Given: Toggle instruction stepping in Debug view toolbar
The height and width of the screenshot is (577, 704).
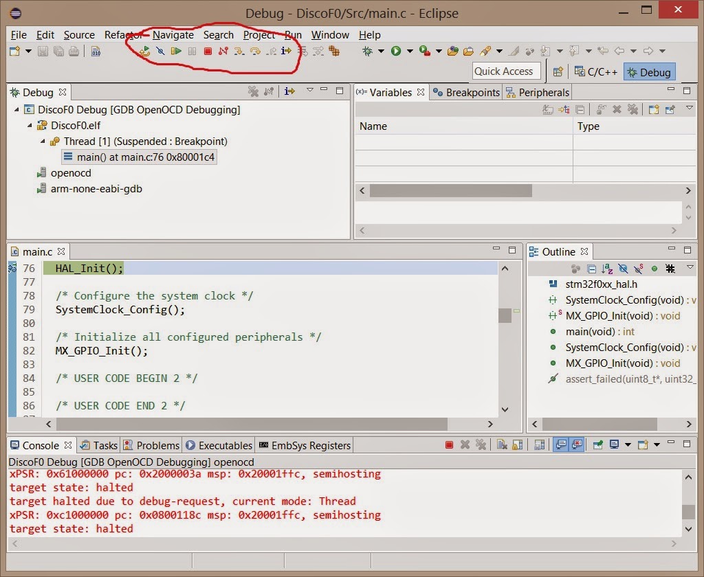Looking at the screenshot, I should (289, 91).
